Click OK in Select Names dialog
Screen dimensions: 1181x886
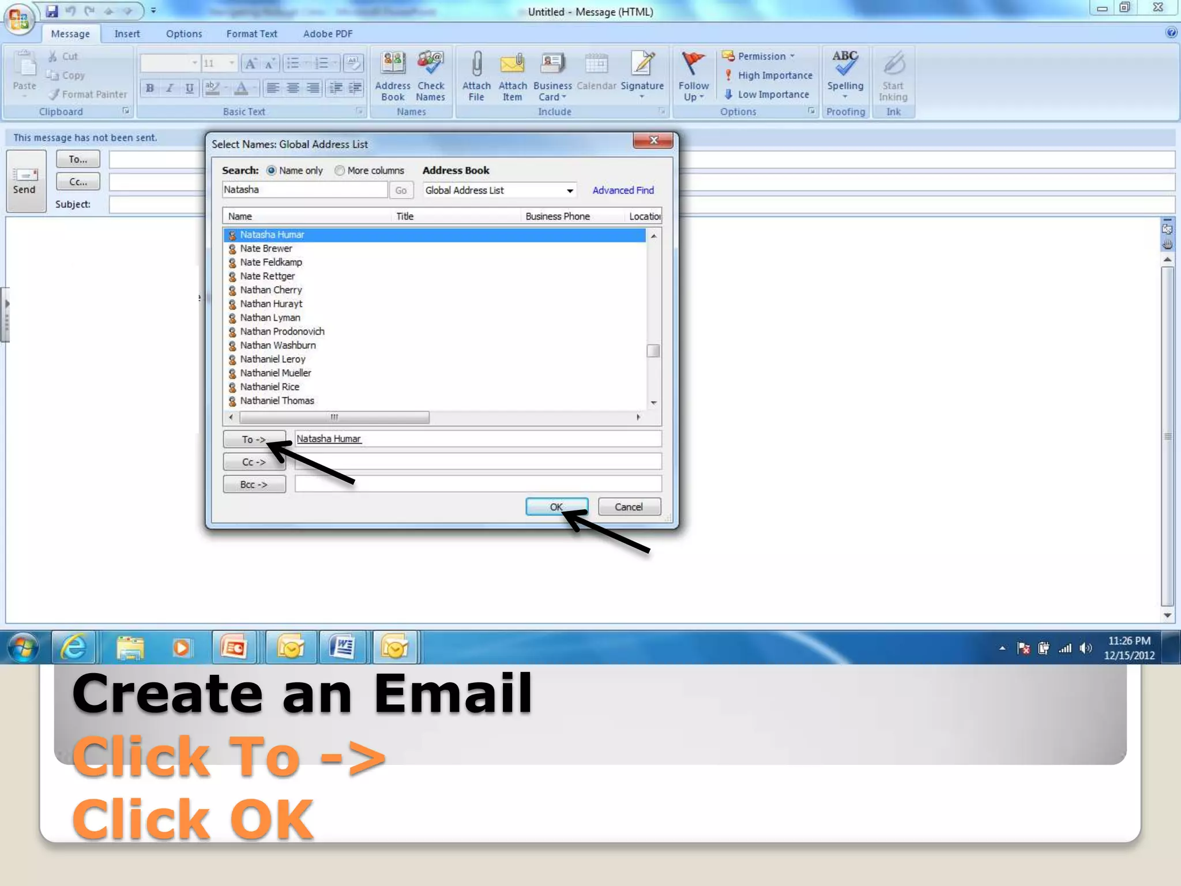tap(556, 506)
